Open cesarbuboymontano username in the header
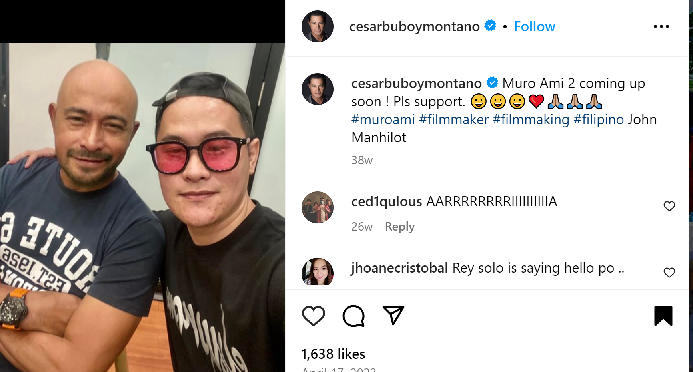Viewport: 693px width, 372px height. tap(414, 26)
